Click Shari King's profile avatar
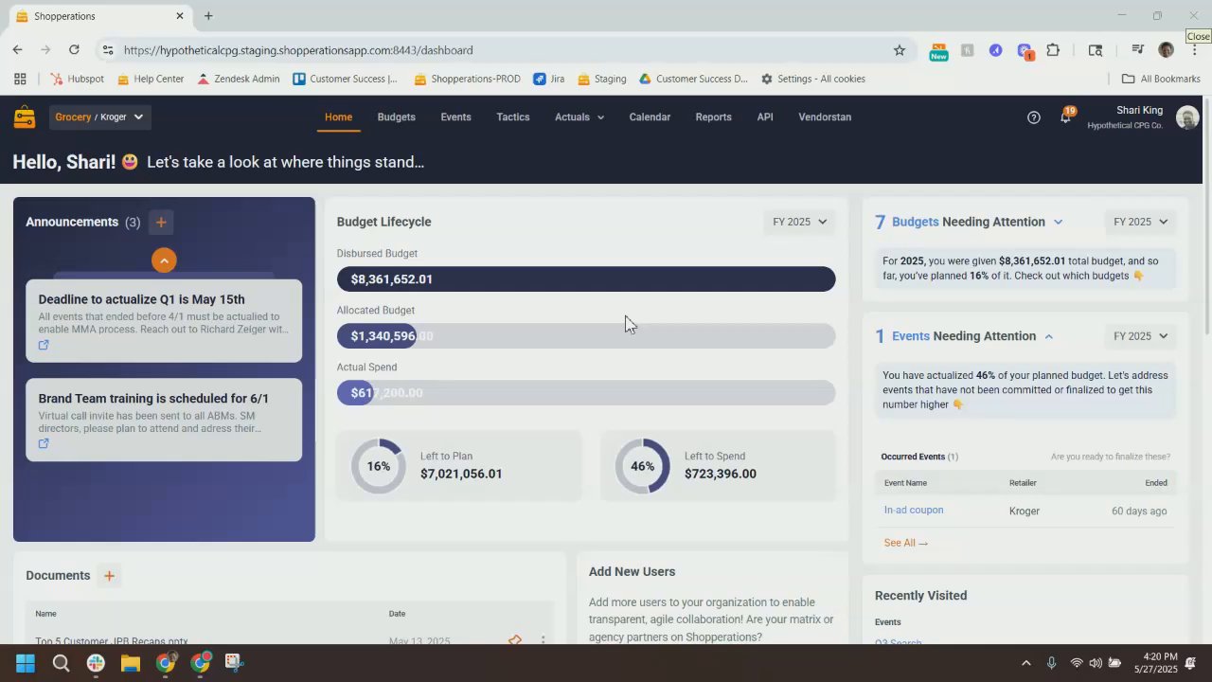Viewport: 1212px width, 682px height. point(1186,117)
